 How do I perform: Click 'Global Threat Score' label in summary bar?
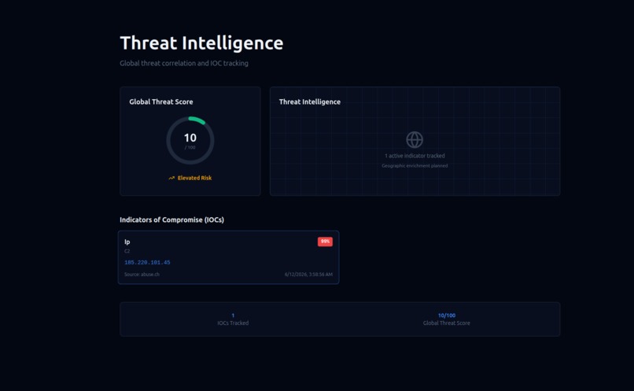[x=446, y=323]
